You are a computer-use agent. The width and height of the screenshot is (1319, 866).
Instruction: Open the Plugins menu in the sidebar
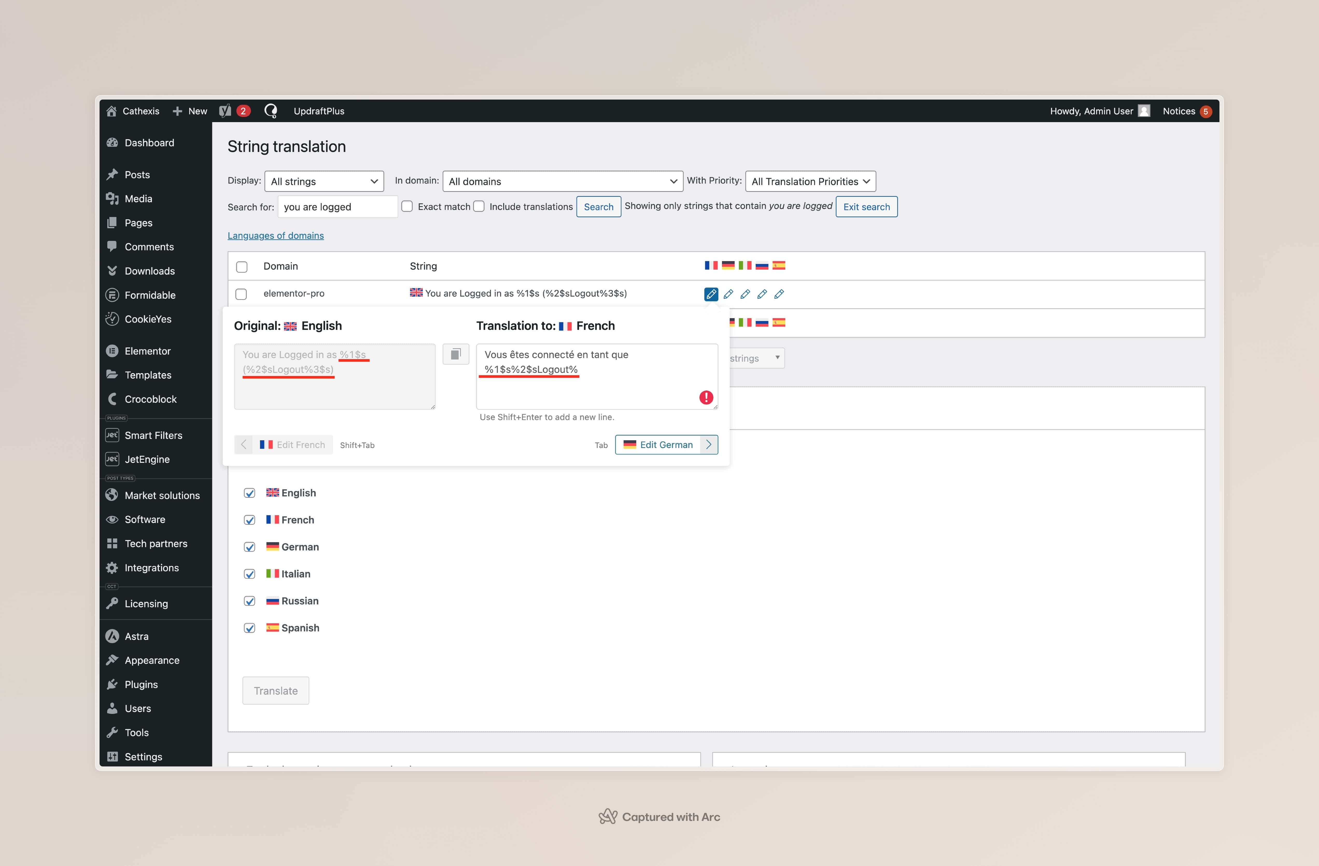pyautogui.click(x=141, y=684)
